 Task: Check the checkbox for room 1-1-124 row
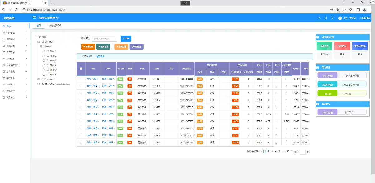(x=81, y=79)
